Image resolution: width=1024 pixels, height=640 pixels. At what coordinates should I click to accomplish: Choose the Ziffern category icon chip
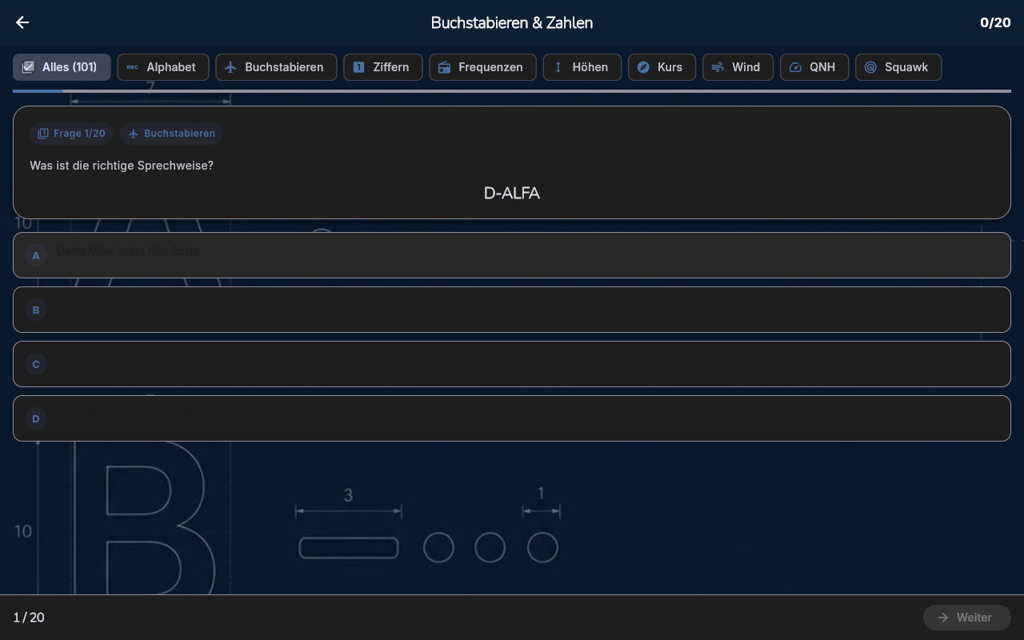pyautogui.click(x=383, y=67)
